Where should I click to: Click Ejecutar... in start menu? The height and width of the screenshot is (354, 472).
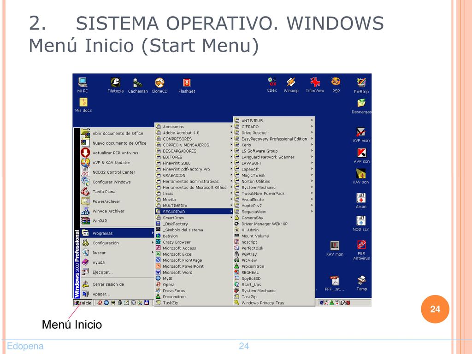point(118,272)
